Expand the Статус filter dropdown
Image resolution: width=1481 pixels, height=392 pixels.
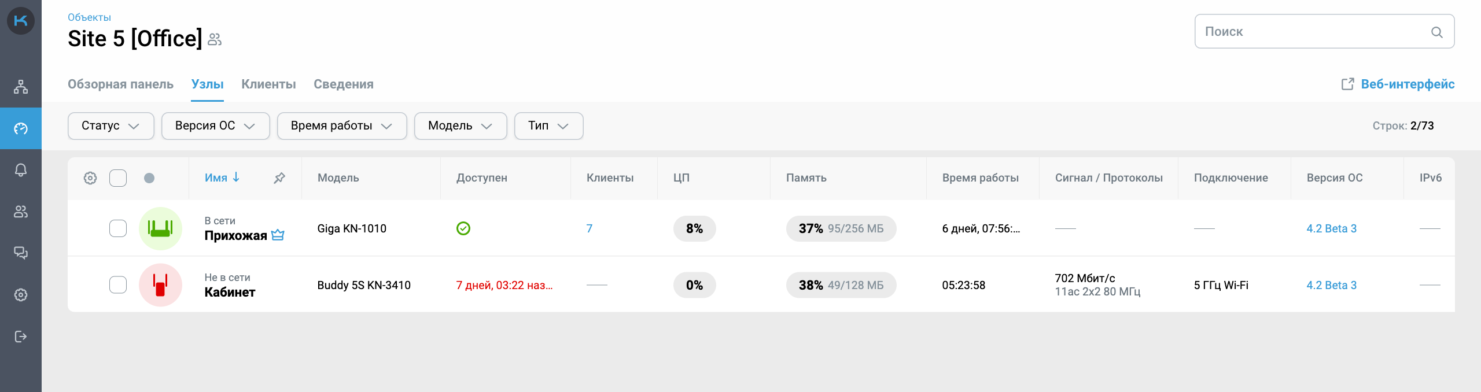point(110,126)
